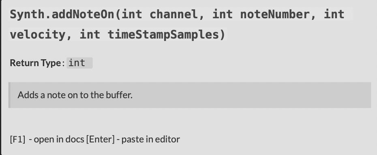Click the description block's left accent bar
The image size is (377, 155).
tap(9, 95)
